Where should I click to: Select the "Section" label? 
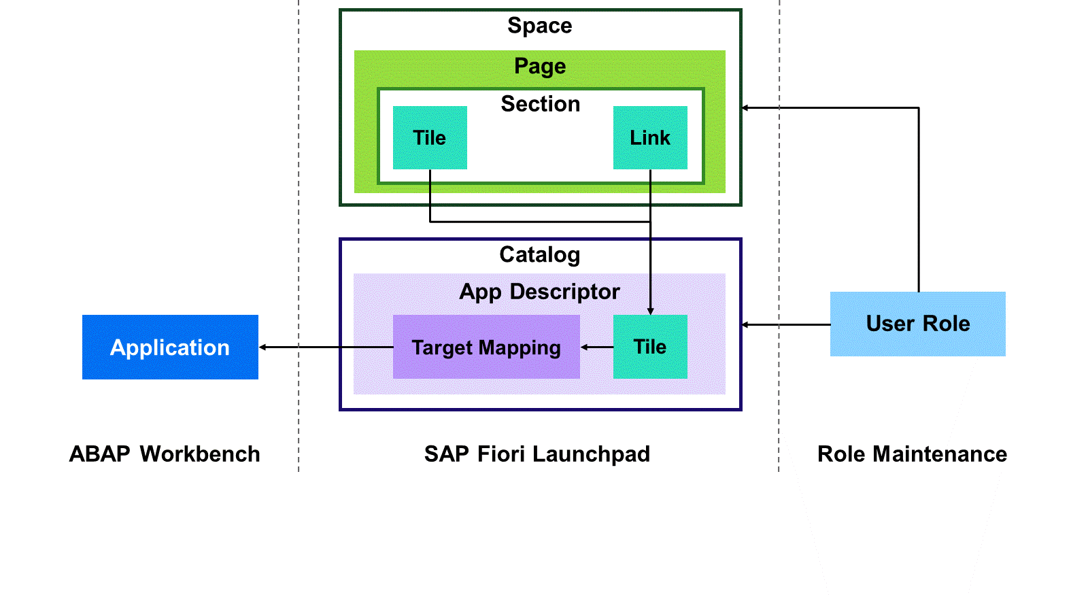tap(541, 104)
